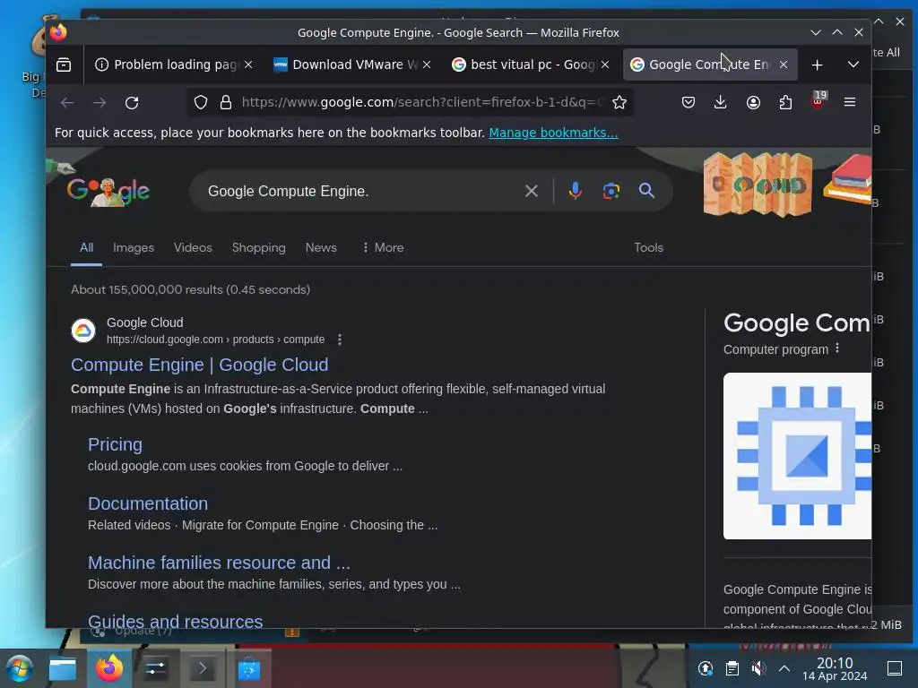Save page to Pocket
Viewport: 918px width, 688px height.
click(688, 102)
